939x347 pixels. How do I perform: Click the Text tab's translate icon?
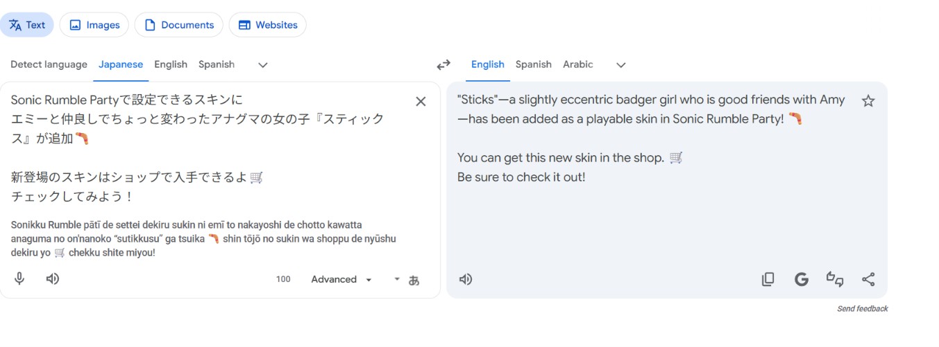[15, 25]
